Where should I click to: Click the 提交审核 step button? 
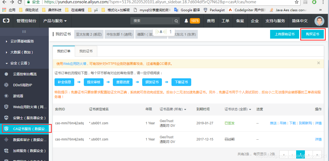pyautogui.click(x=94, y=82)
